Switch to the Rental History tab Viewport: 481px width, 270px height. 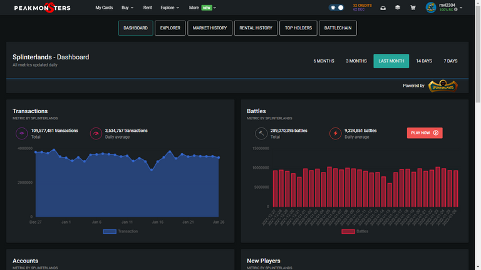point(256,28)
